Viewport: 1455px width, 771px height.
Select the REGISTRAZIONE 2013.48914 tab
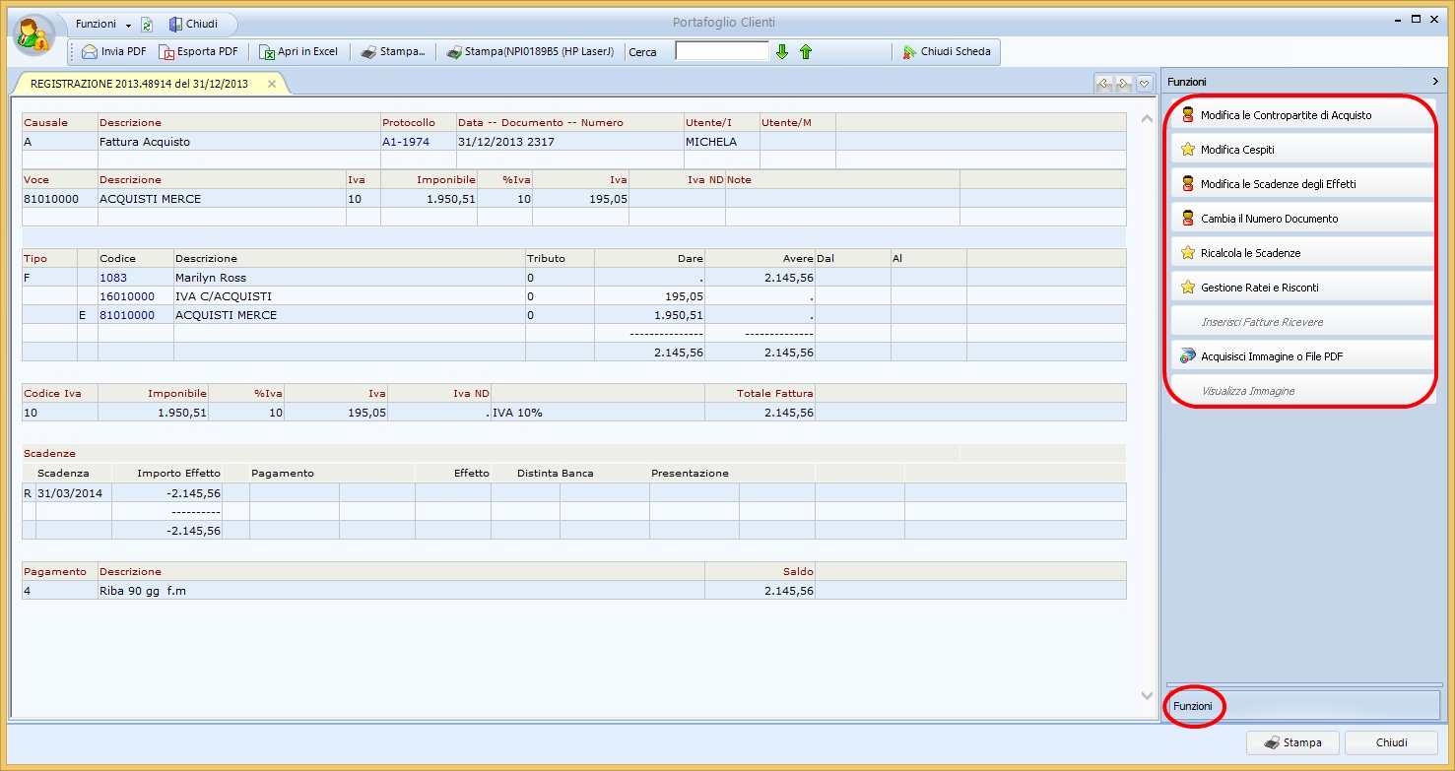click(x=139, y=84)
